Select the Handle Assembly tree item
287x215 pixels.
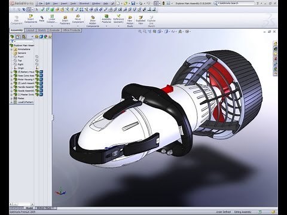pos(24,87)
